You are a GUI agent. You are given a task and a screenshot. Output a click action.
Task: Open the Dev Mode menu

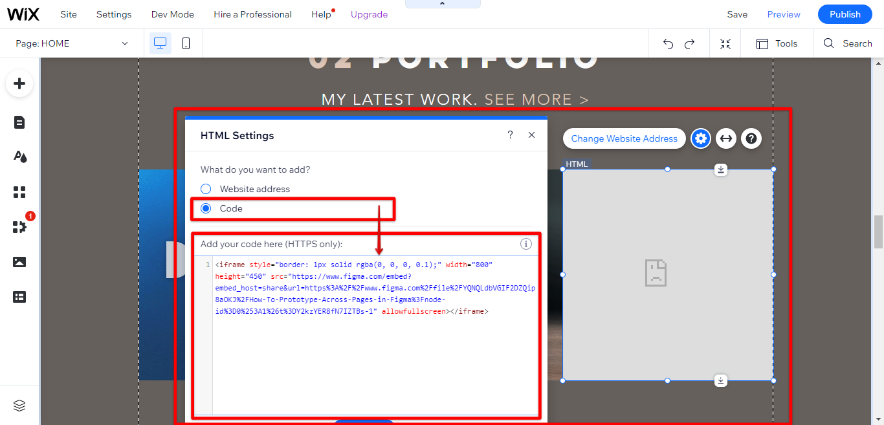pos(172,14)
